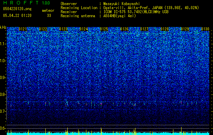Click the time marker 0121
Screen dimensions: 213x135
23,29
